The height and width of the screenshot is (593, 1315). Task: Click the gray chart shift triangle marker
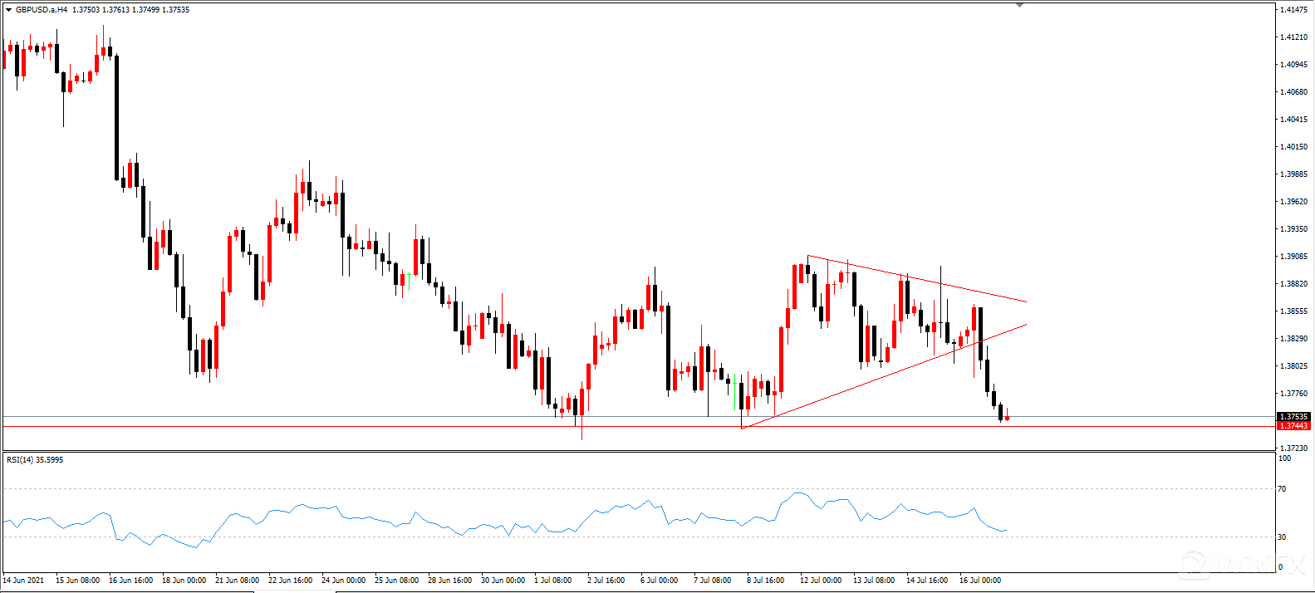point(1020,5)
